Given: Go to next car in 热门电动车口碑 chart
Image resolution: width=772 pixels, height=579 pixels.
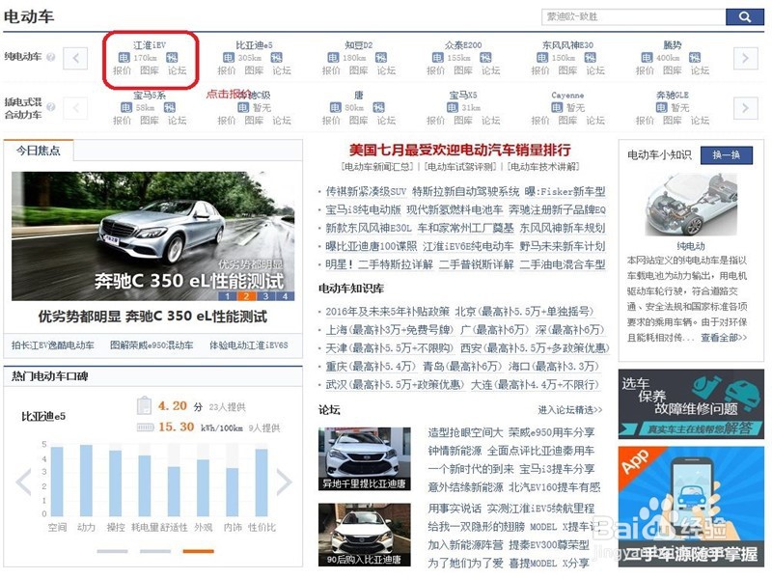Looking at the screenshot, I should point(284,482).
